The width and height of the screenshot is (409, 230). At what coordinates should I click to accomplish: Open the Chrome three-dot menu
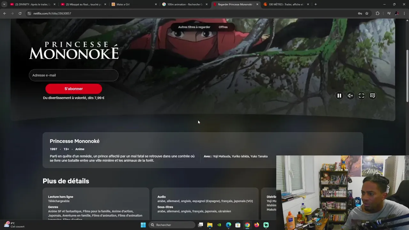405,13
